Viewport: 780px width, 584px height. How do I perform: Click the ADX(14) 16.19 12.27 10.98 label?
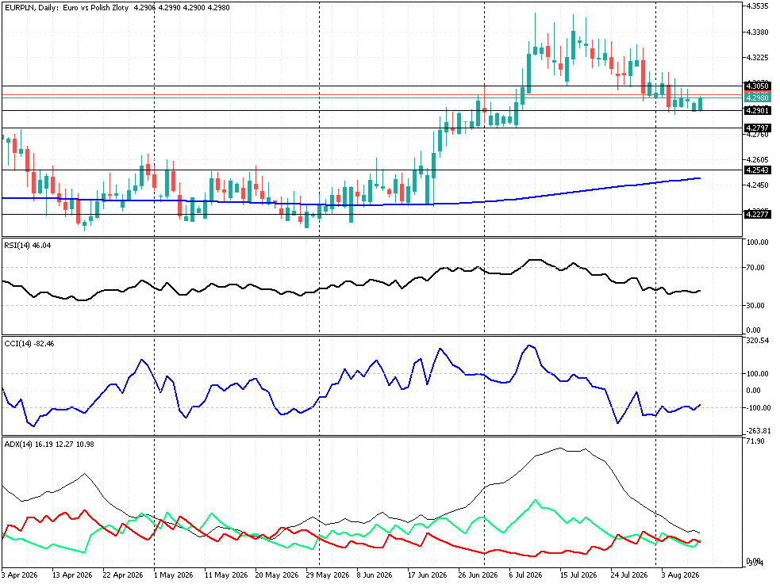click(x=48, y=445)
